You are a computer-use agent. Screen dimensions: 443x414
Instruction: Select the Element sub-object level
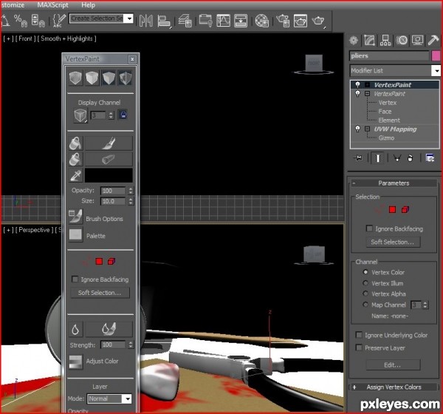[389, 120]
